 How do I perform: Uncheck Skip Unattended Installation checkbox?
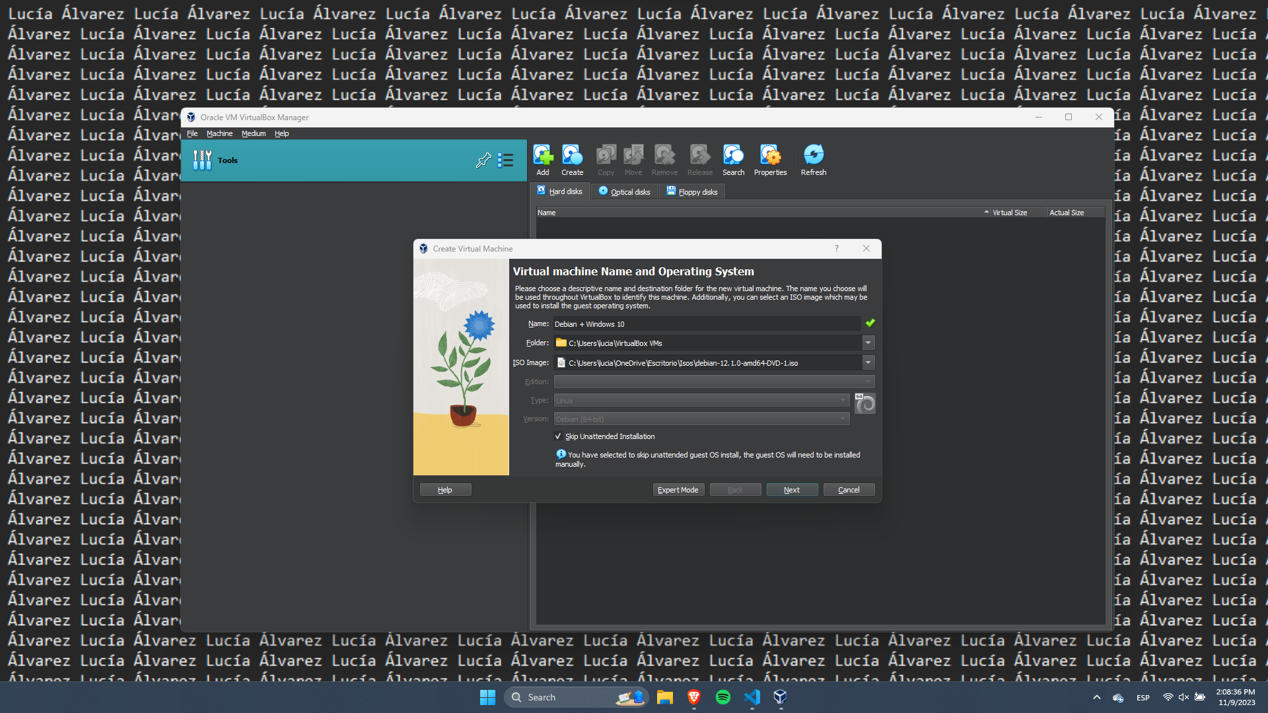coord(558,436)
